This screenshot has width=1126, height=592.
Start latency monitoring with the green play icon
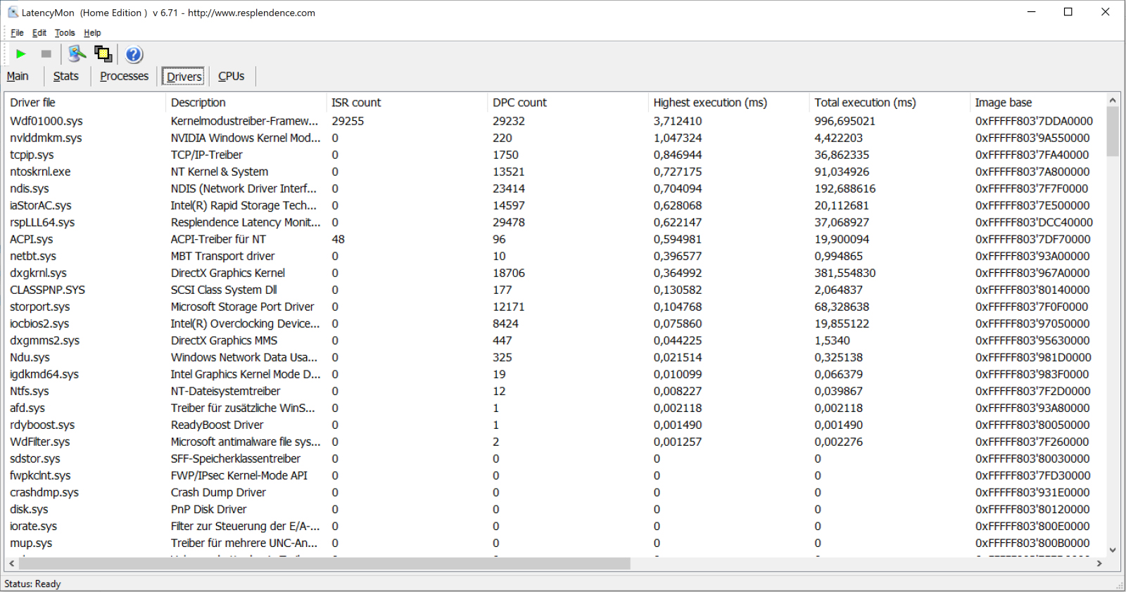(x=21, y=54)
